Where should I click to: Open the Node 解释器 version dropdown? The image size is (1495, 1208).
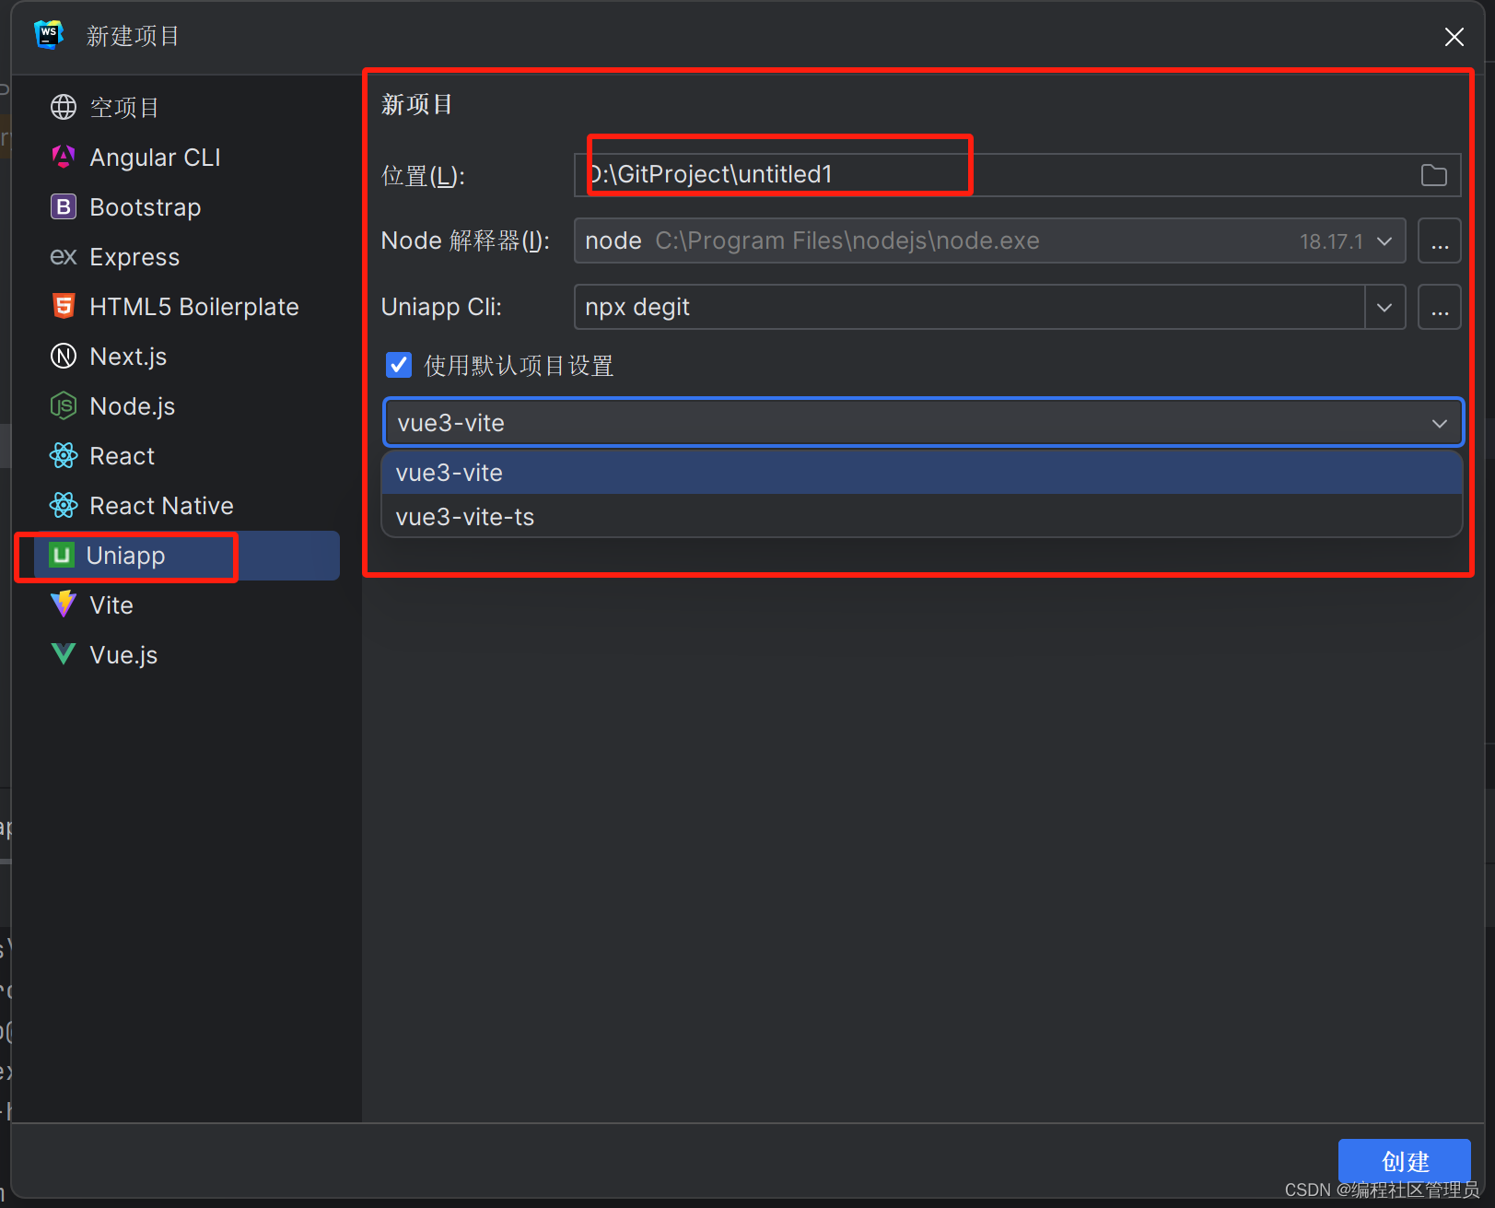click(x=1383, y=240)
